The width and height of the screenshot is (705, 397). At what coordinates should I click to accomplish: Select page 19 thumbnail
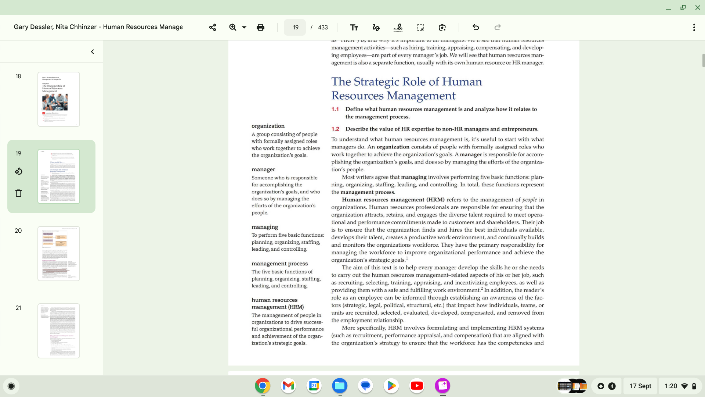click(x=59, y=176)
